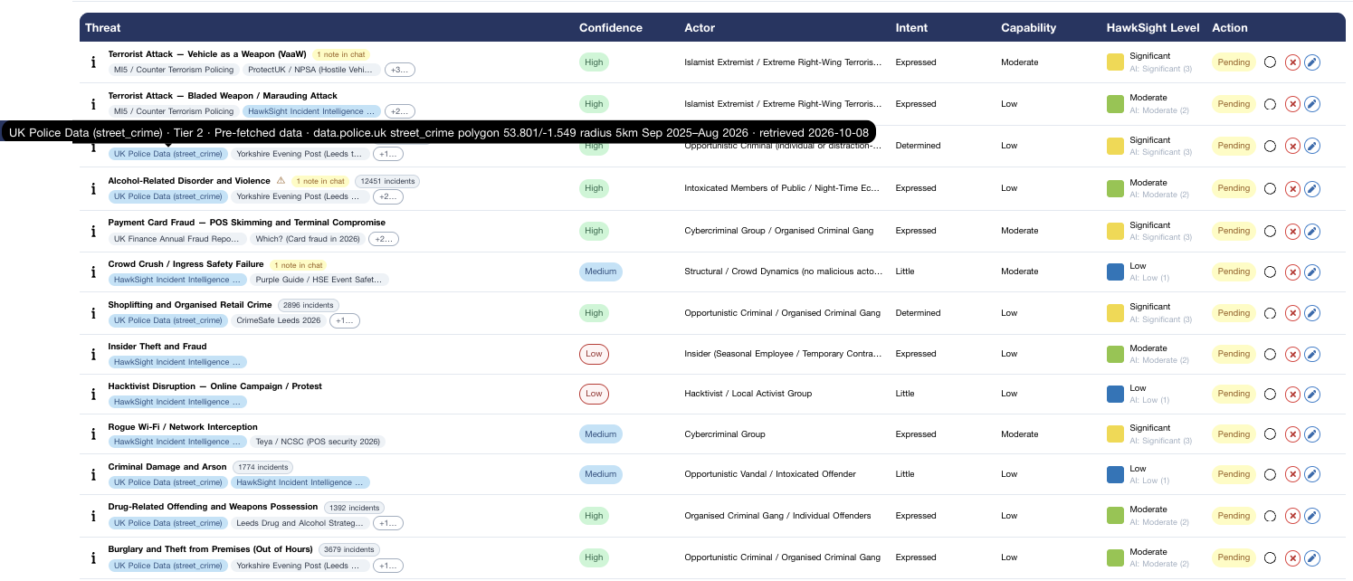Tick the circle for Rogue Wi-Fi row
Image resolution: width=1353 pixels, height=581 pixels.
click(x=1270, y=434)
